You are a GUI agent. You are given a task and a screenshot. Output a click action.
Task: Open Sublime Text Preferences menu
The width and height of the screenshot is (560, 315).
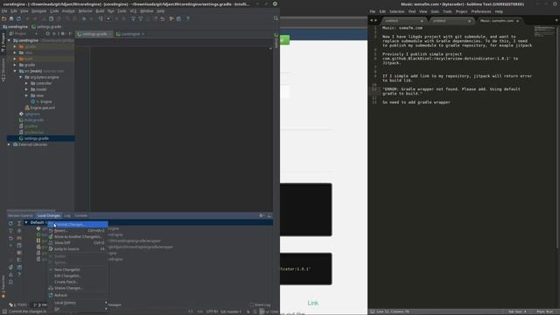(480, 11)
